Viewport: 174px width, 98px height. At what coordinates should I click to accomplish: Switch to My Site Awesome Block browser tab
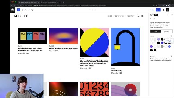(51, 2)
